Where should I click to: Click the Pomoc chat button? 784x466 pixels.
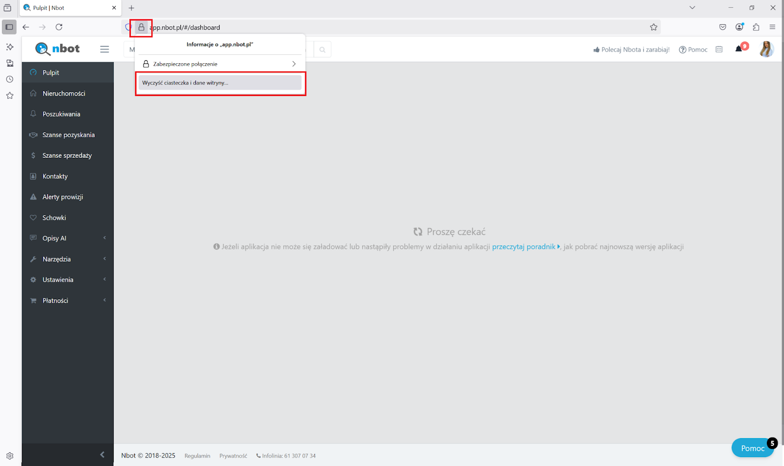point(753,448)
